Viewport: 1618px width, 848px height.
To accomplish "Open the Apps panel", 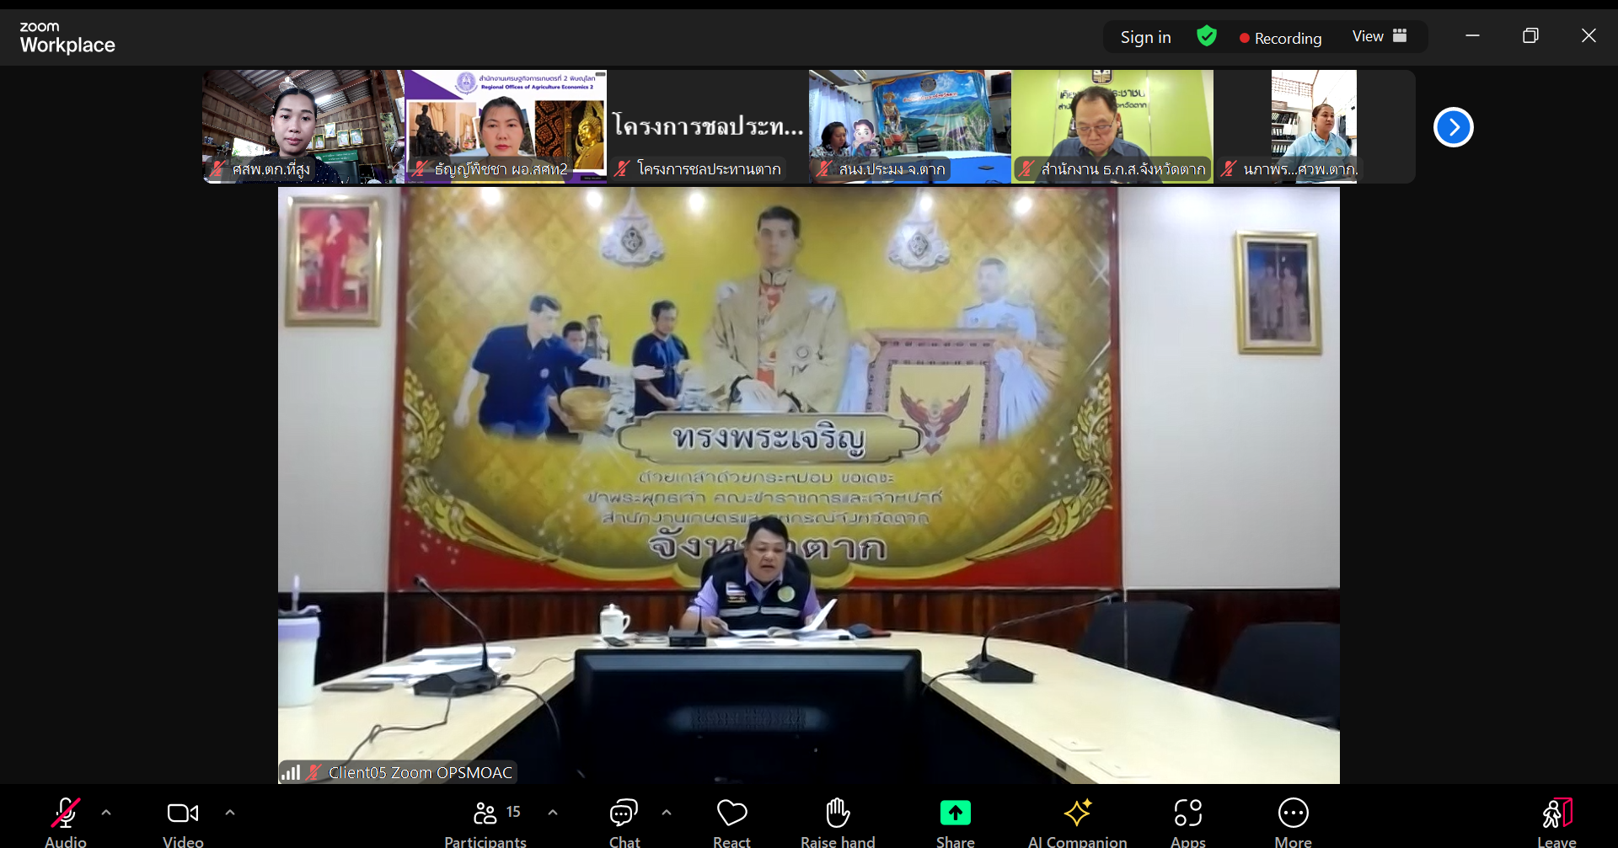I will click(1187, 822).
